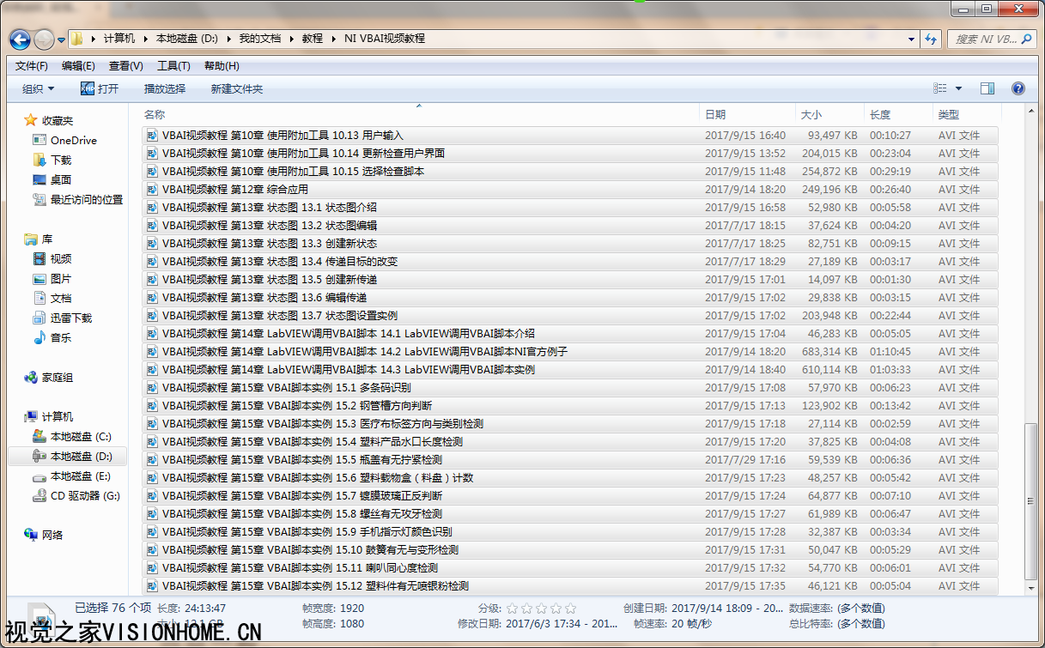
Task: Open Help with the blue question mark
Action: pos(1018,88)
